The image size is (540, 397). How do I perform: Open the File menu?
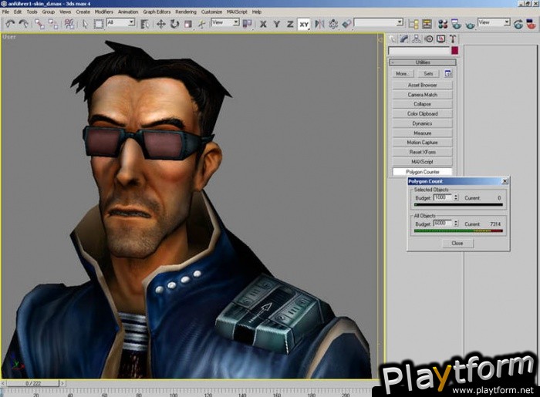[x=5, y=12]
